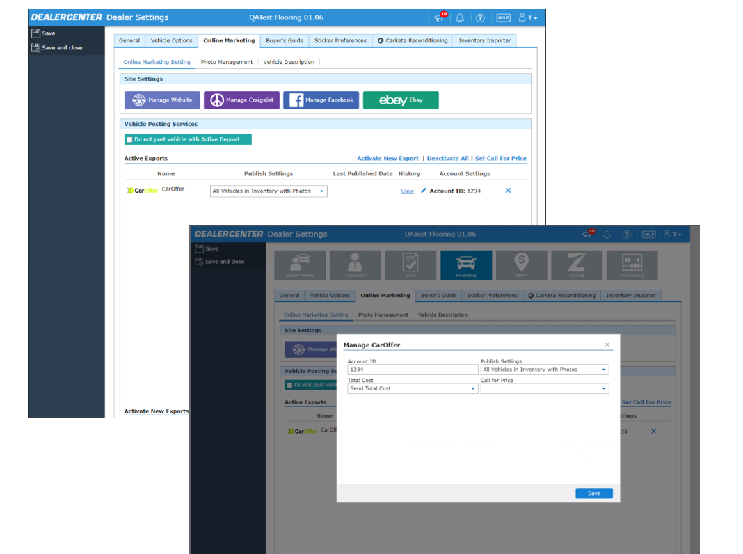Click Save and close in the top window sidebar
The width and height of the screenshot is (743, 554).
click(57, 47)
